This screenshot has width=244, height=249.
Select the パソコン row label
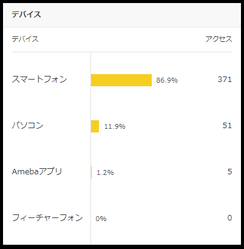click(x=28, y=125)
